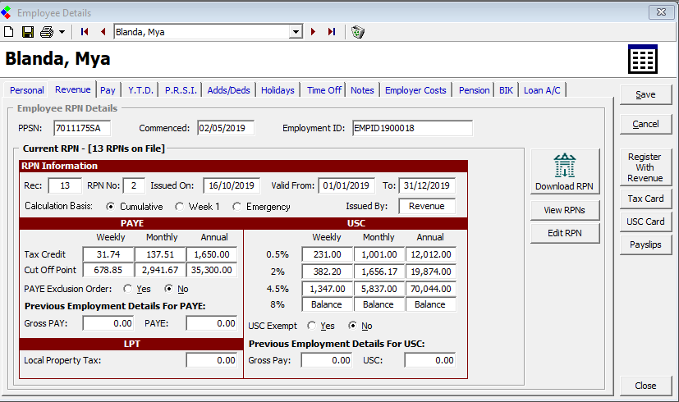The image size is (679, 402).
Task: Jump to the last employee record
Action: coord(332,32)
